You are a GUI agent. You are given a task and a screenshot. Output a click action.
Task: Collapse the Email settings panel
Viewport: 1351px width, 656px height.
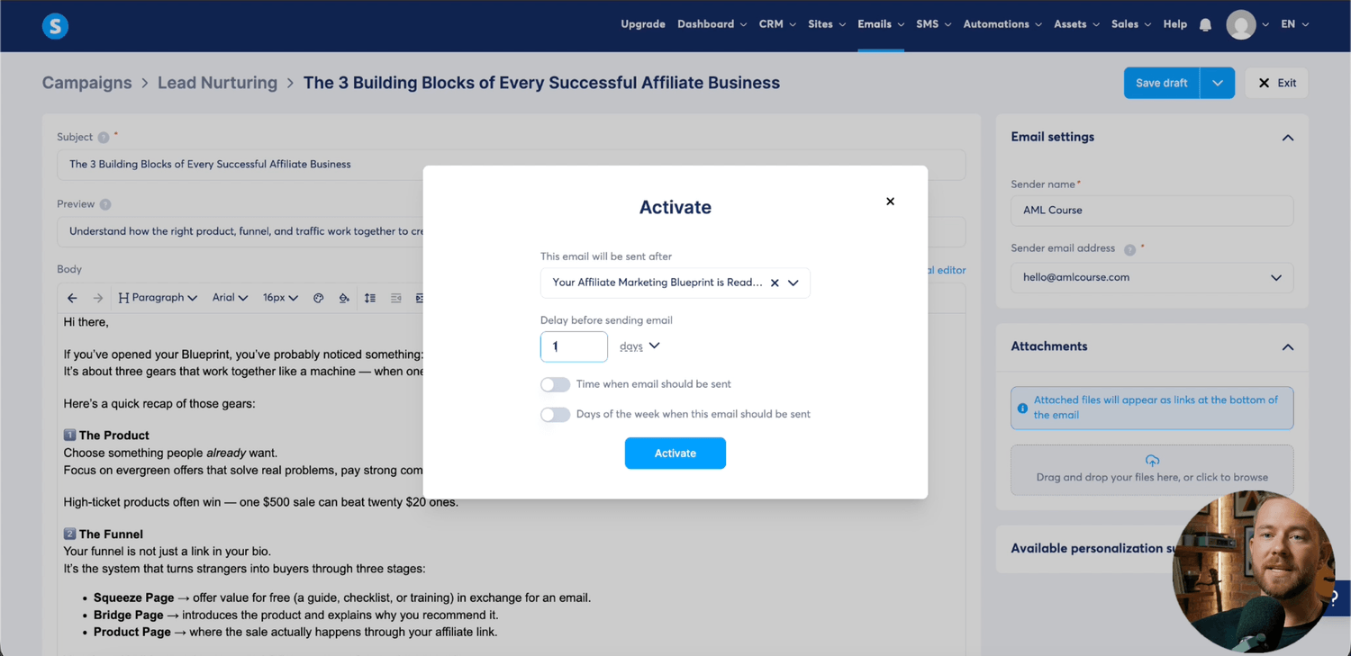click(1287, 138)
